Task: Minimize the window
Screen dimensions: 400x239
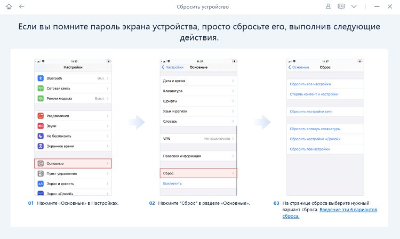Action: 377,6
